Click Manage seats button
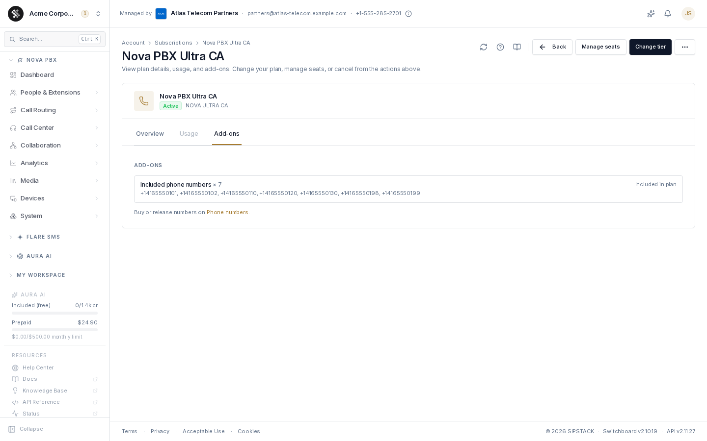Viewport: 707px width, 441px height. click(x=601, y=47)
